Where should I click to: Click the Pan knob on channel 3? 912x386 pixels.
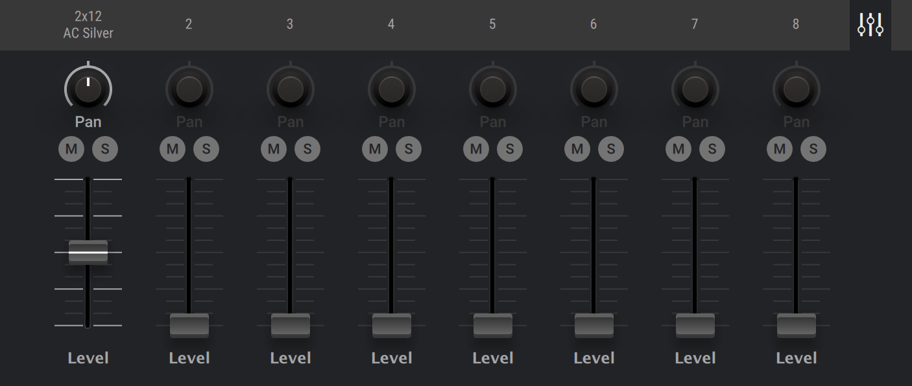290,91
